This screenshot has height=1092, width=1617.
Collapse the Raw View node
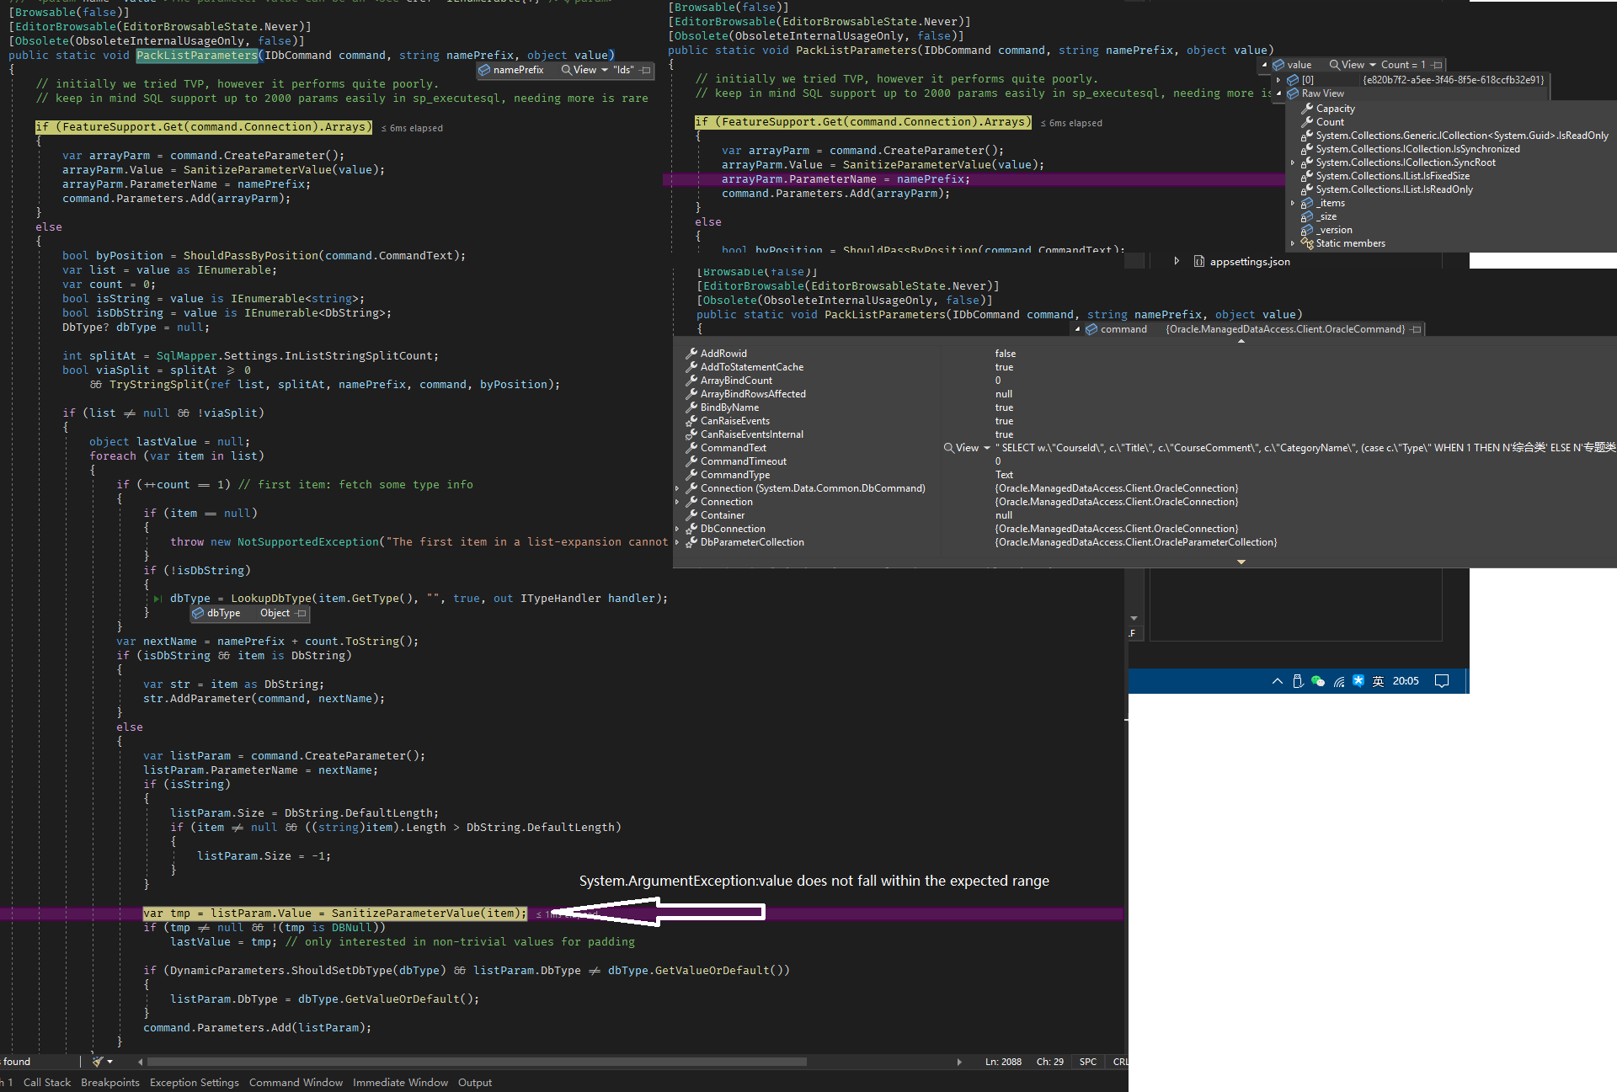point(1279,93)
